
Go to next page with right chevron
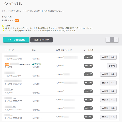click(116, 40)
